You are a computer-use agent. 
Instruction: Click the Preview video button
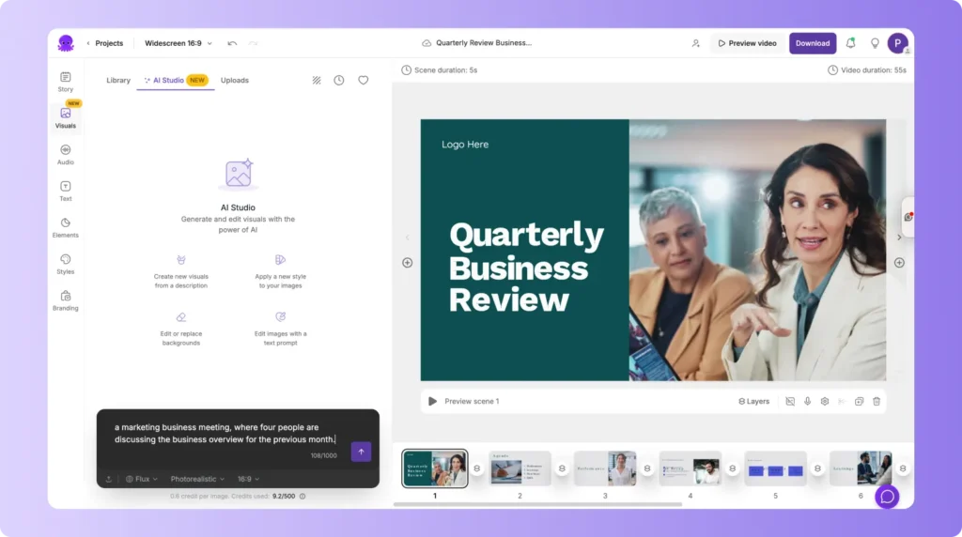tap(747, 43)
